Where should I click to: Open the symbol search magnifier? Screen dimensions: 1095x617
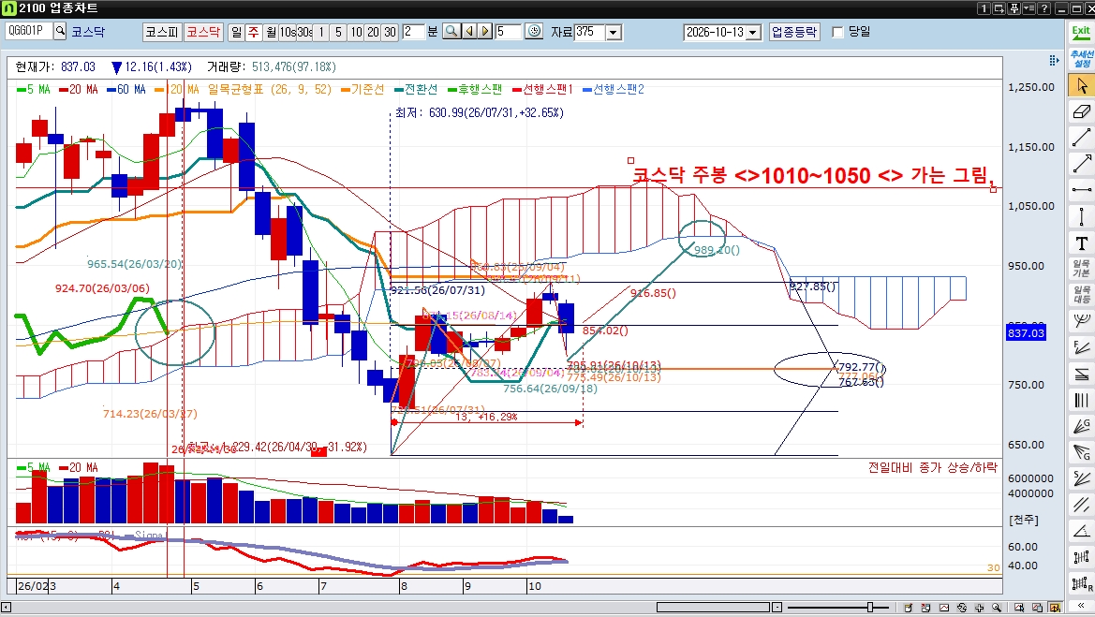60,31
